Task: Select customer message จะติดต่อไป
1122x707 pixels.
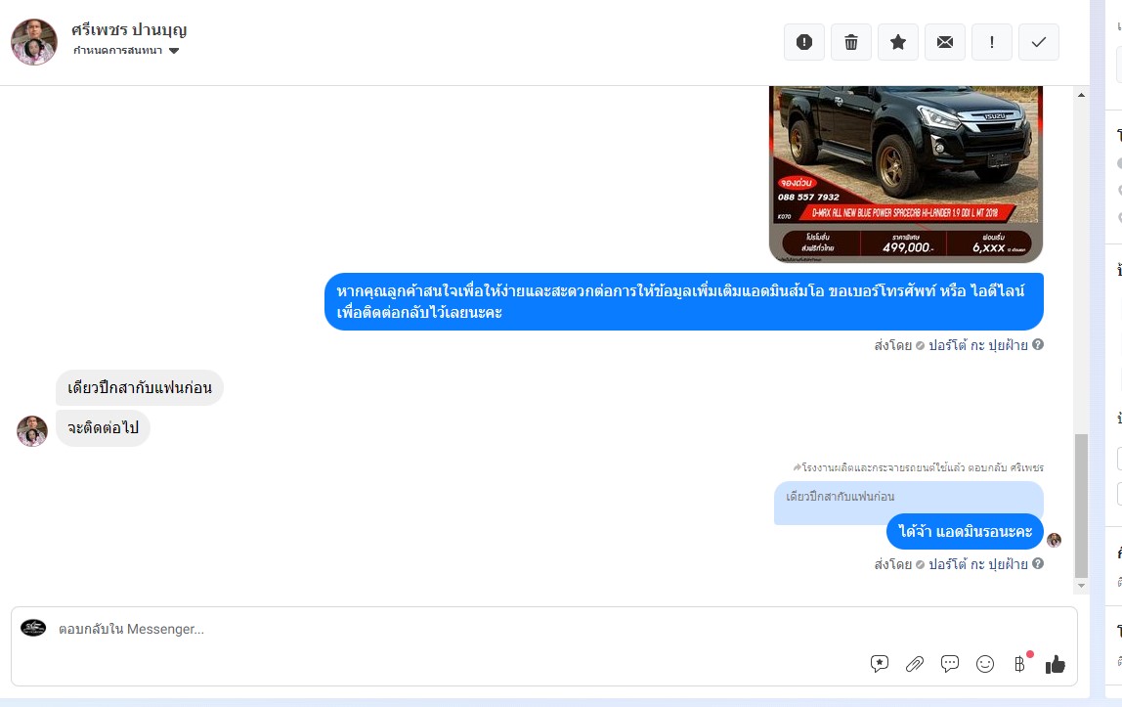Action: click(103, 428)
